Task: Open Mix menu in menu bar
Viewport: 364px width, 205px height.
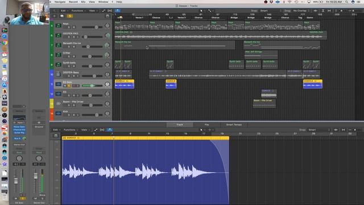Action: pyautogui.click(x=83, y=2)
